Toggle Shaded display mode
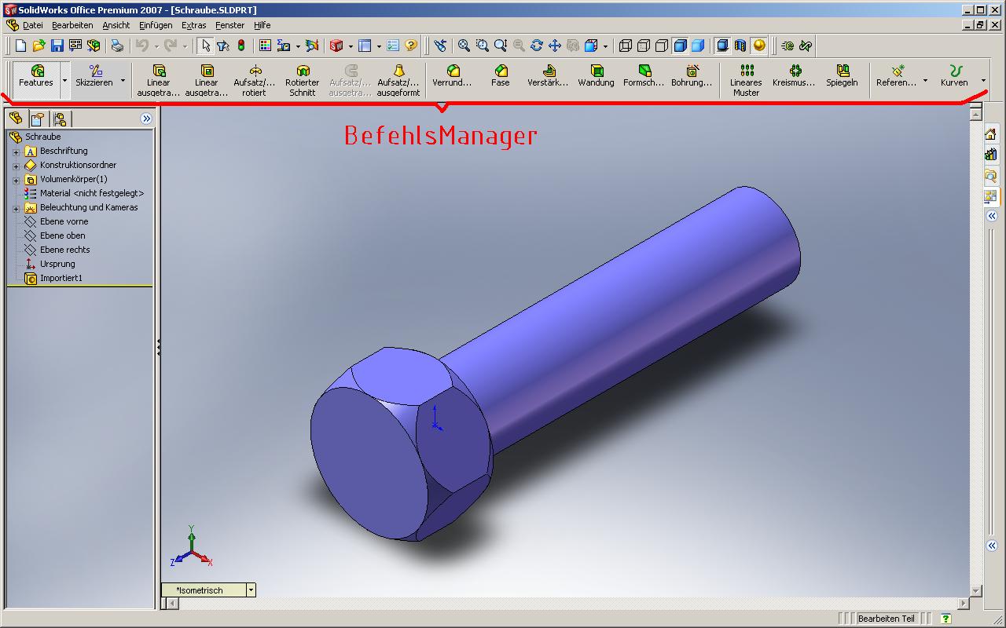Image resolution: width=1006 pixels, height=628 pixels. coord(698,46)
